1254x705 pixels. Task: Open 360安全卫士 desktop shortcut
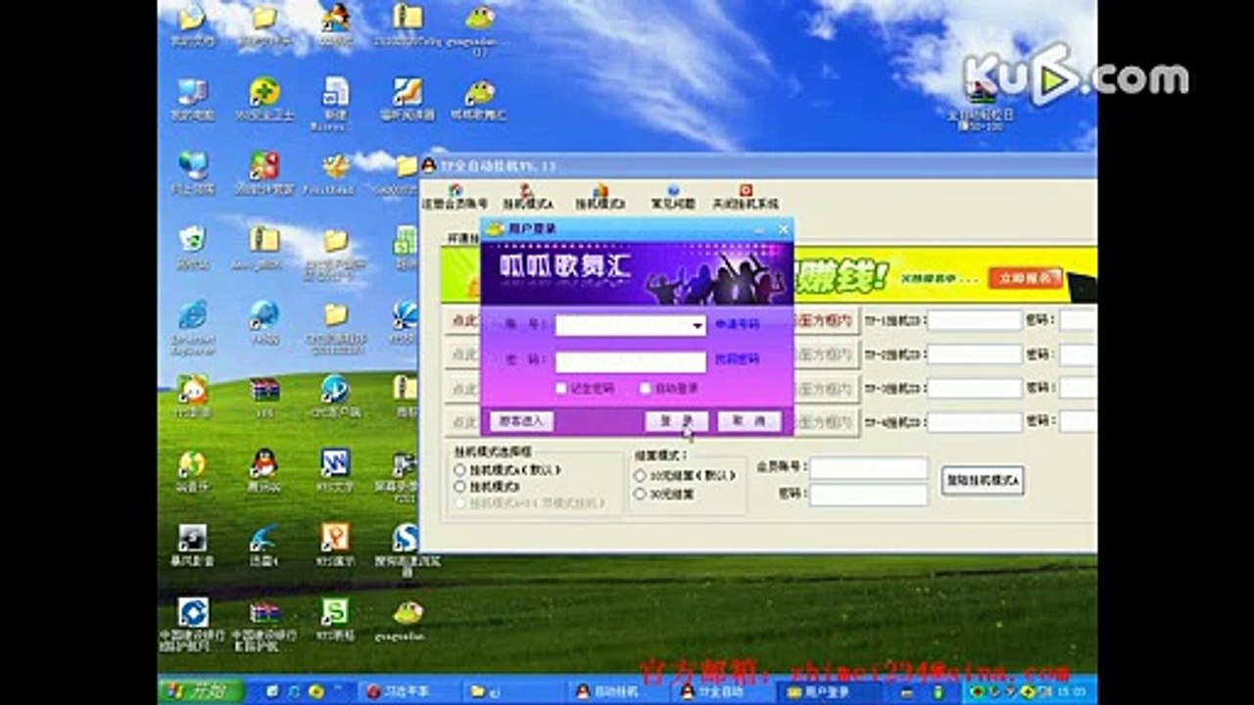click(264, 99)
